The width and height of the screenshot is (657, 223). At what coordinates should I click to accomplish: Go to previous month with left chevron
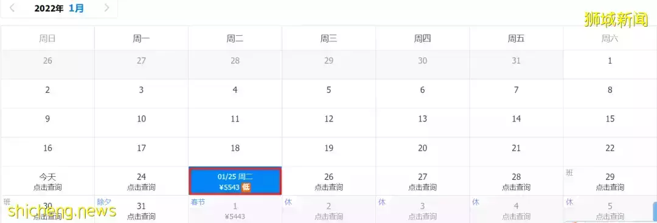point(12,8)
